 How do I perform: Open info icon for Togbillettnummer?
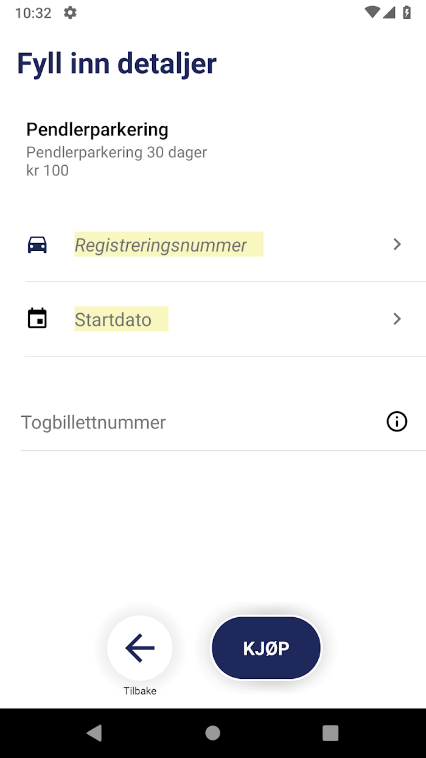pos(397,422)
